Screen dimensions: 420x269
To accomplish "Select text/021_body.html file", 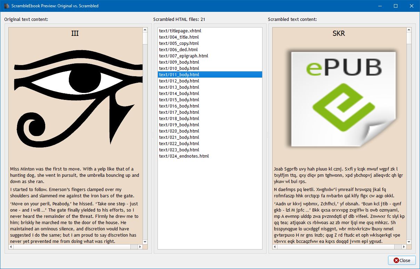I will 210,137.
